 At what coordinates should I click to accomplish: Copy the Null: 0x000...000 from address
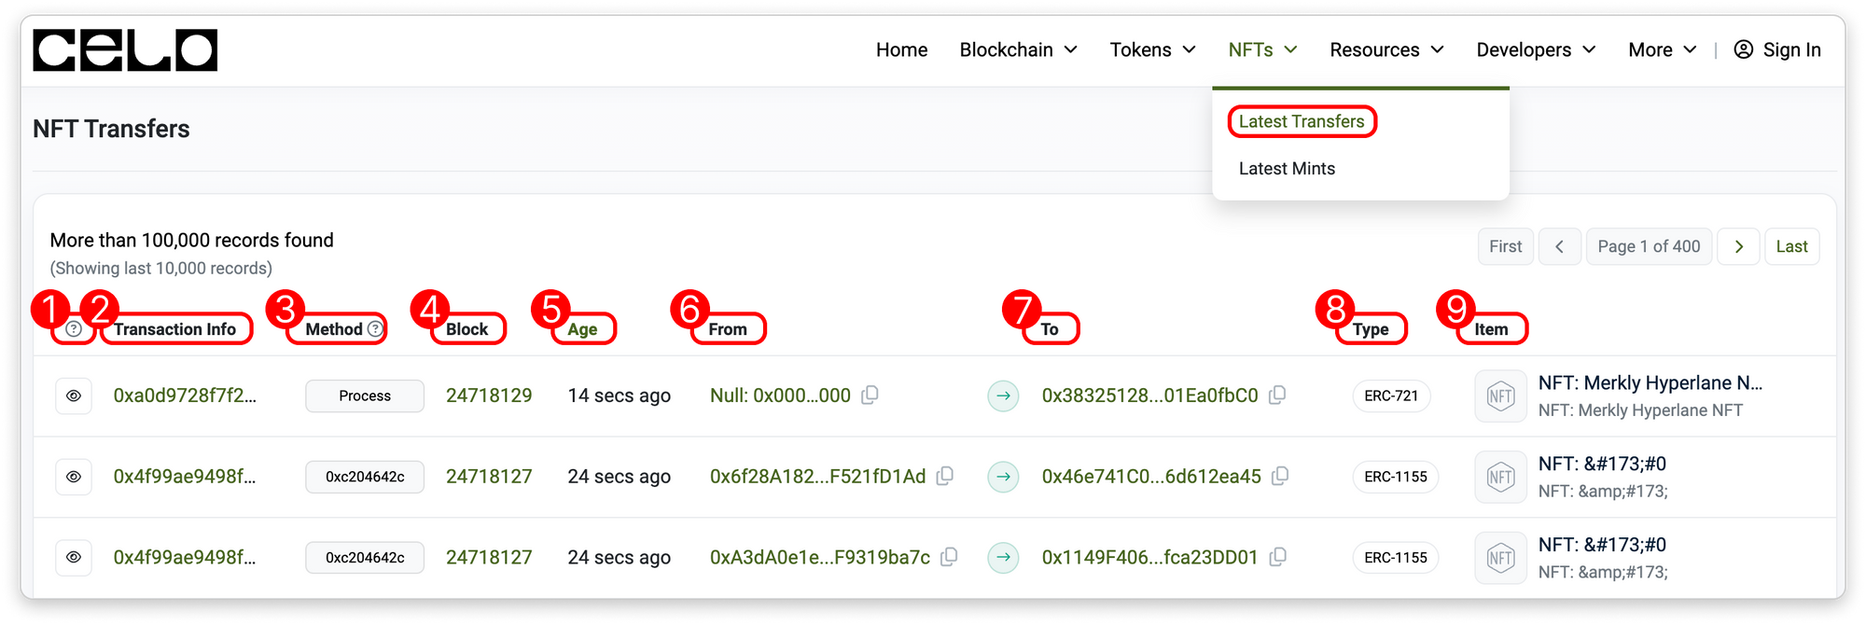[870, 396]
